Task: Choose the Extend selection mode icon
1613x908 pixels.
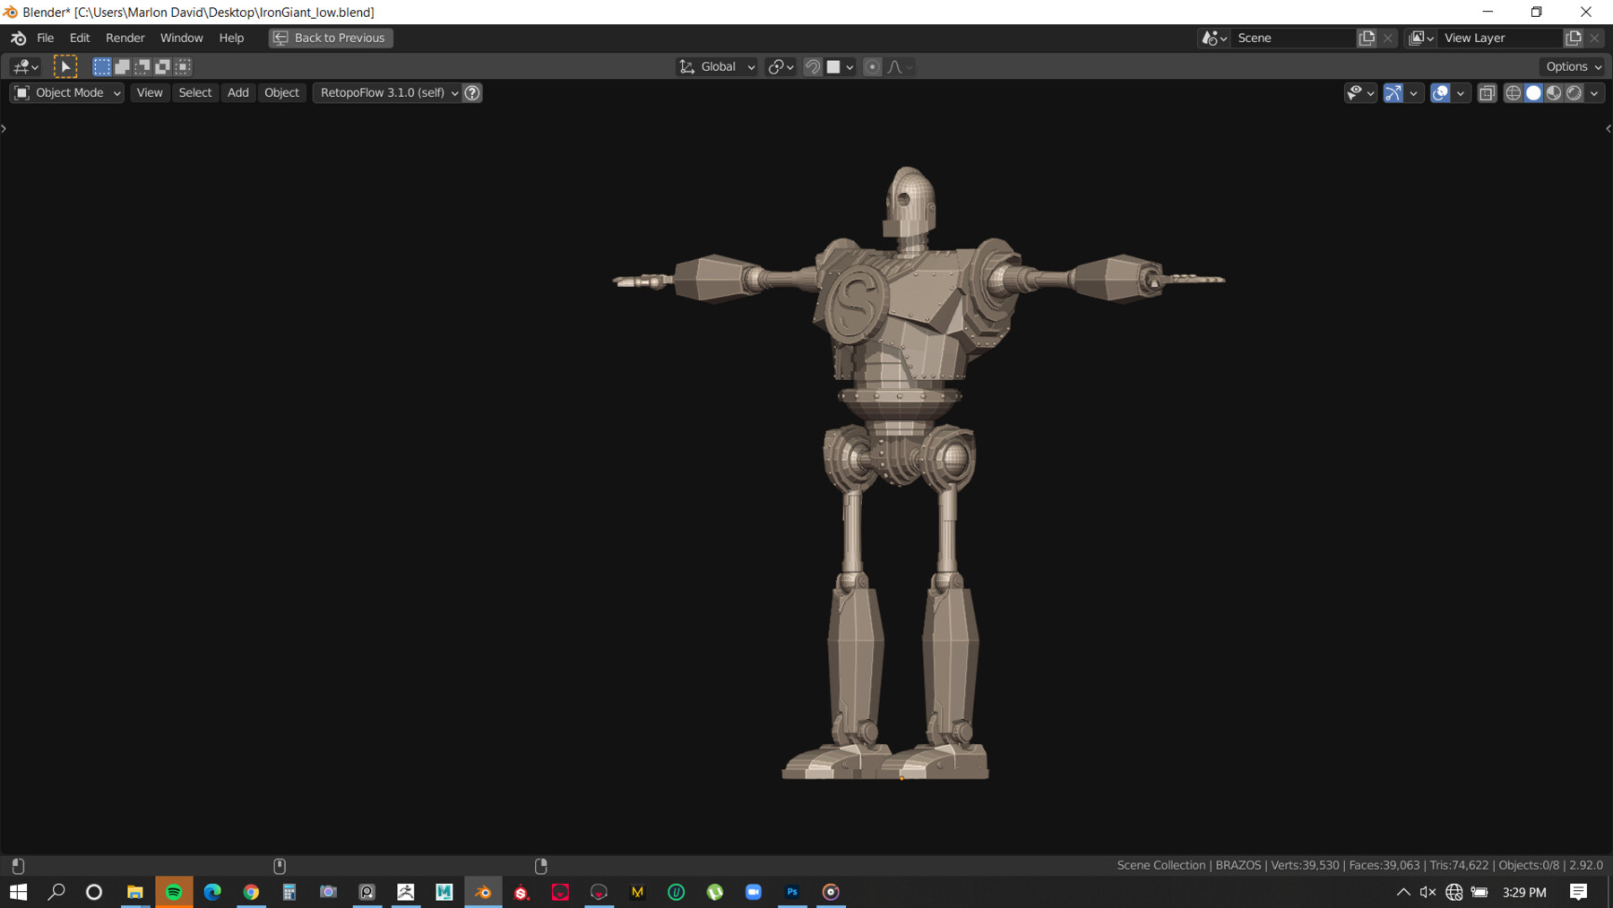Action: (123, 66)
